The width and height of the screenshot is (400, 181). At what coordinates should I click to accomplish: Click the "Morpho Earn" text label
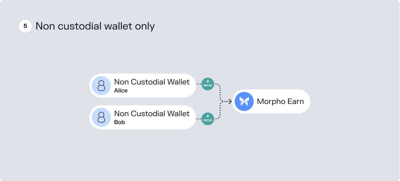point(280,101)
